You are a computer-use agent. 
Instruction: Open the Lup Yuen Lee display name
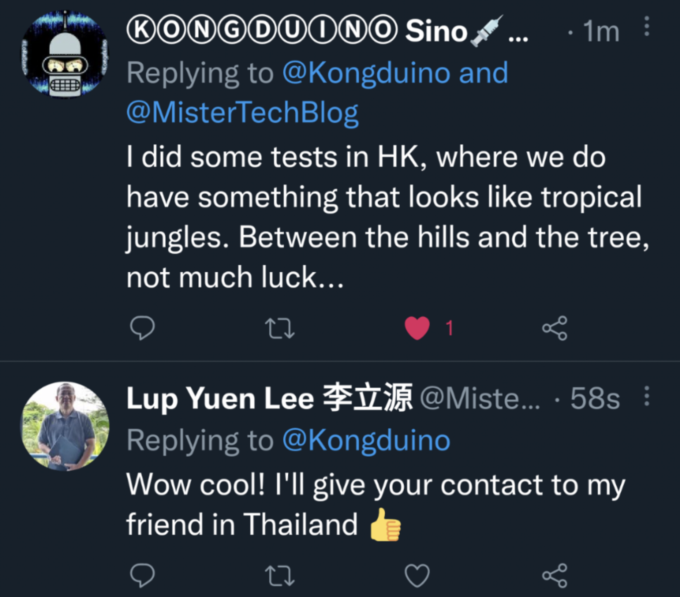pyautogui.click(x=269, y=398)
